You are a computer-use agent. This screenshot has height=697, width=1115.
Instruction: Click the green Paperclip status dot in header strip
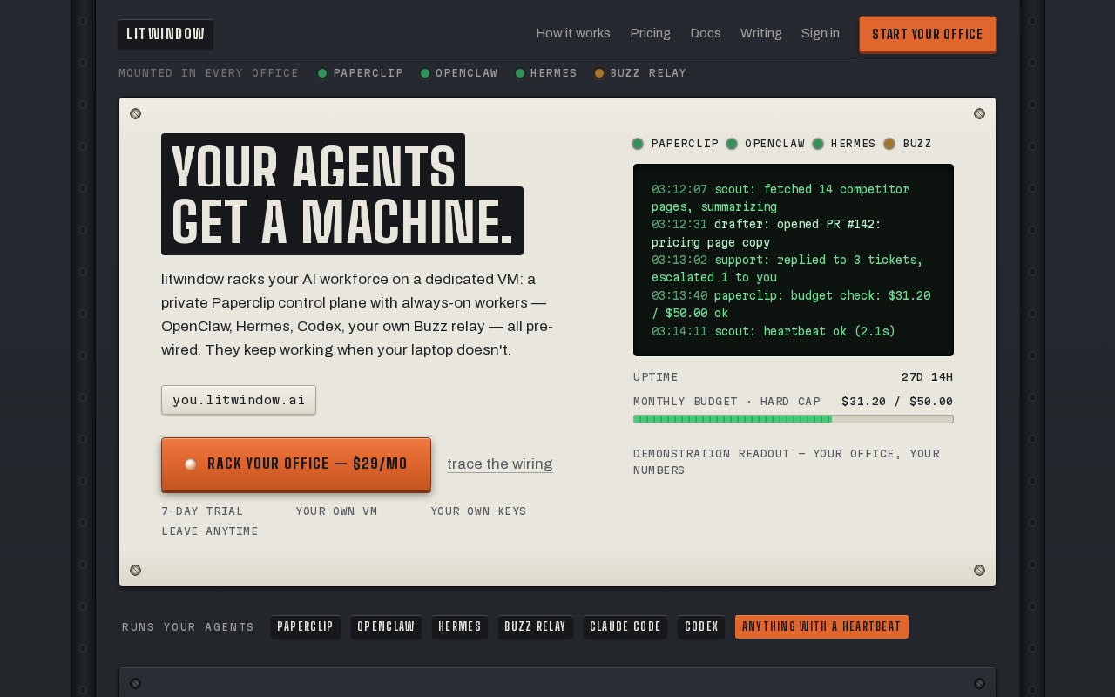click(x=322, y=73)
